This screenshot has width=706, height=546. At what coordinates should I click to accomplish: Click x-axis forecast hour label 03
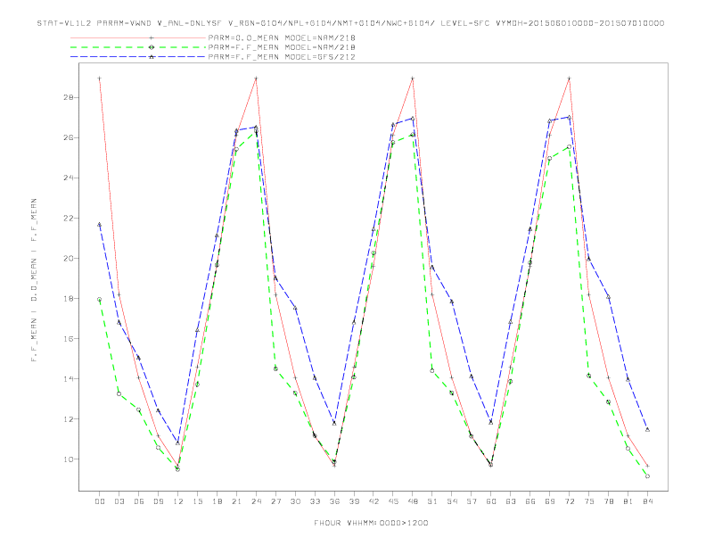tap(119, 501)
